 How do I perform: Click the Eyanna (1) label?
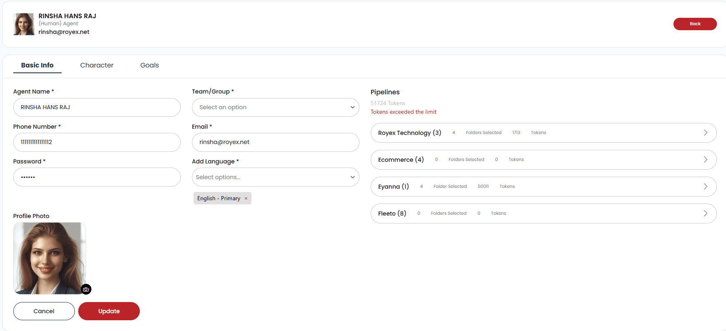click(393, 187)
